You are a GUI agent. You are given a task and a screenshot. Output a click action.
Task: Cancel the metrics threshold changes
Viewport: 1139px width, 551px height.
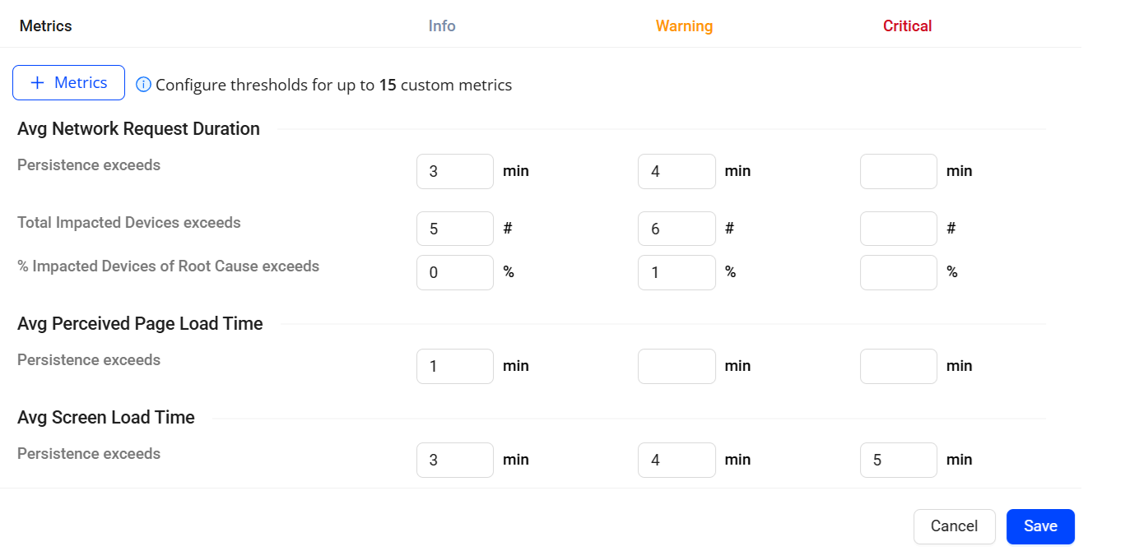pyautogui.click(x=954, y=526)
